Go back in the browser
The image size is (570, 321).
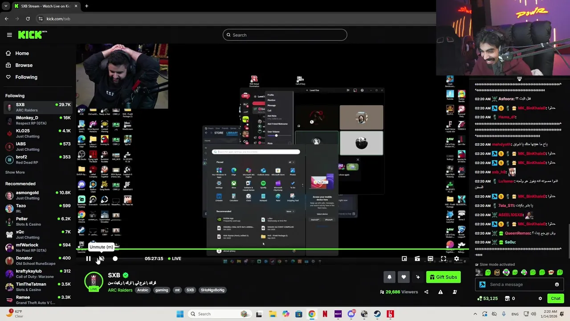[x=7, y=19]
